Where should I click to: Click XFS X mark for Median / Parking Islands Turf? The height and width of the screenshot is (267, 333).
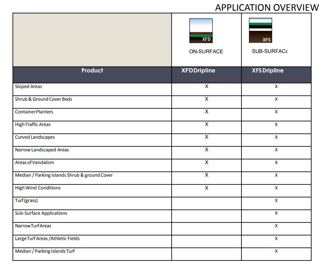point(276,251)
